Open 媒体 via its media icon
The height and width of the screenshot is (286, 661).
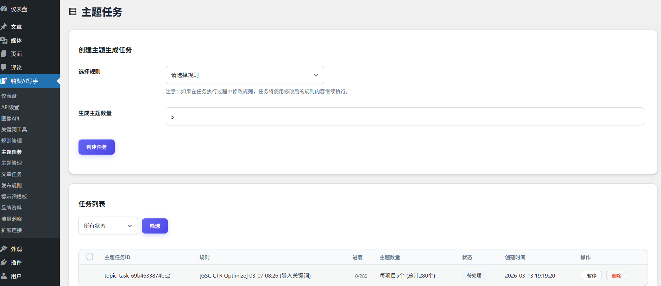[4, 41]
